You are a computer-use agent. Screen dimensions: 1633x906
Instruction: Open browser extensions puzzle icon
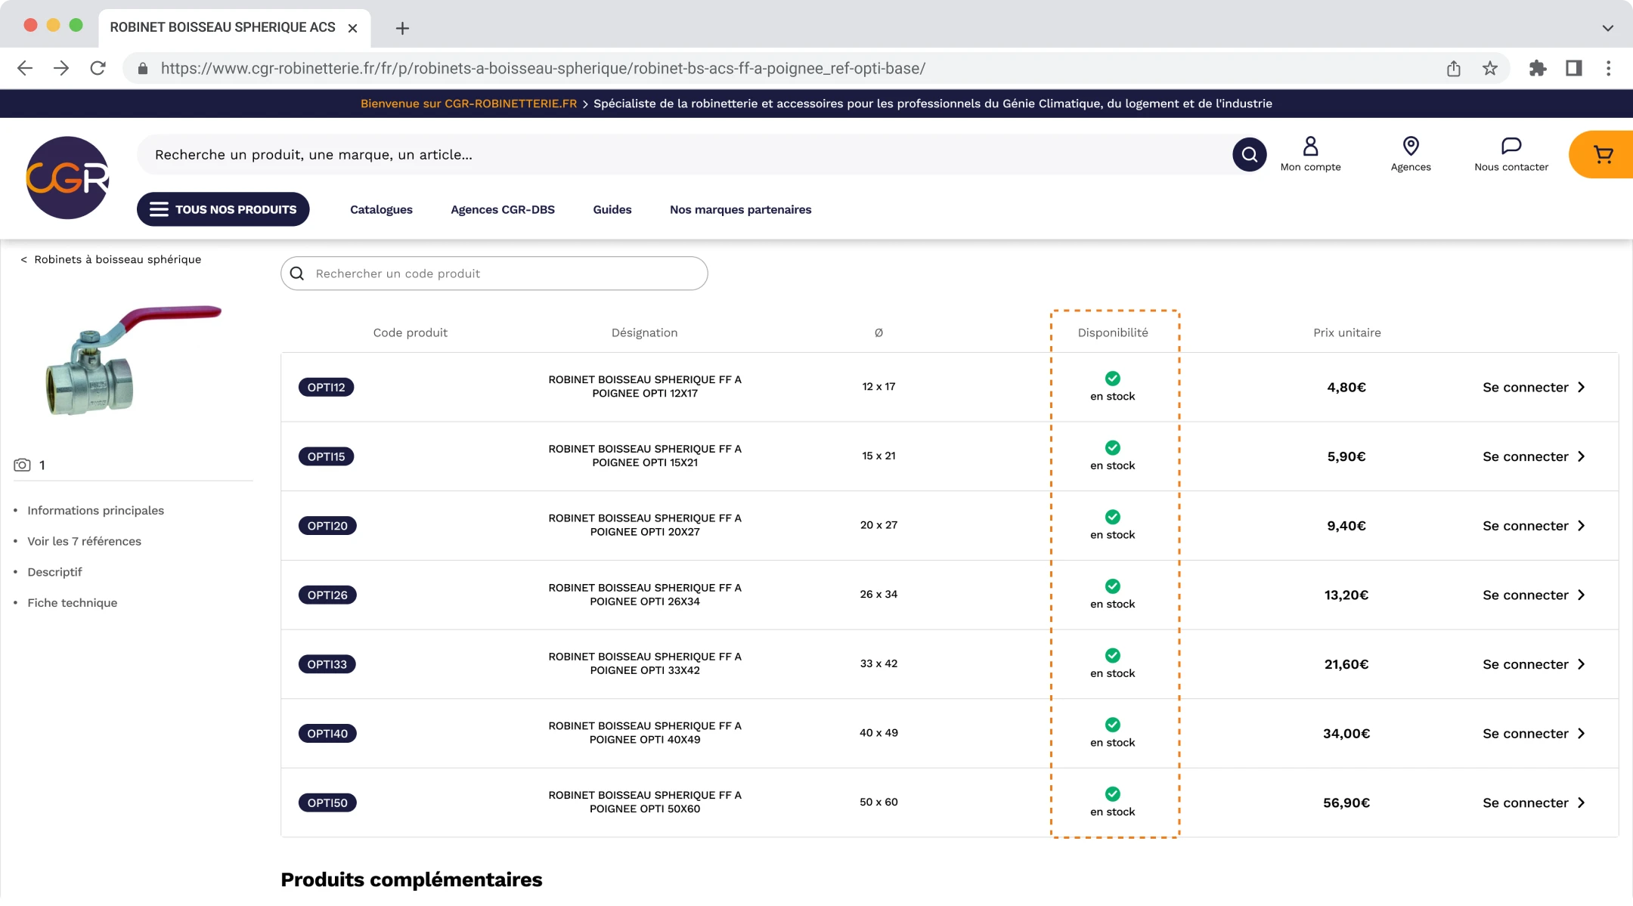coord(1537,69)
